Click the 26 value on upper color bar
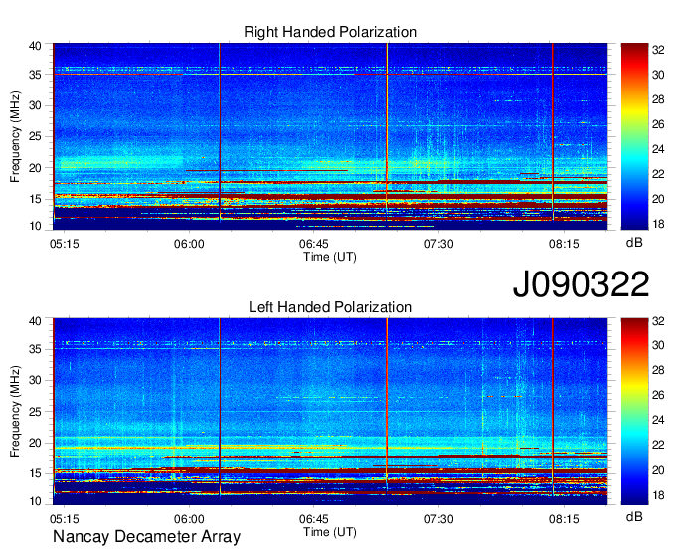Screen dimensions: 676x549 [x=658, y=124]
